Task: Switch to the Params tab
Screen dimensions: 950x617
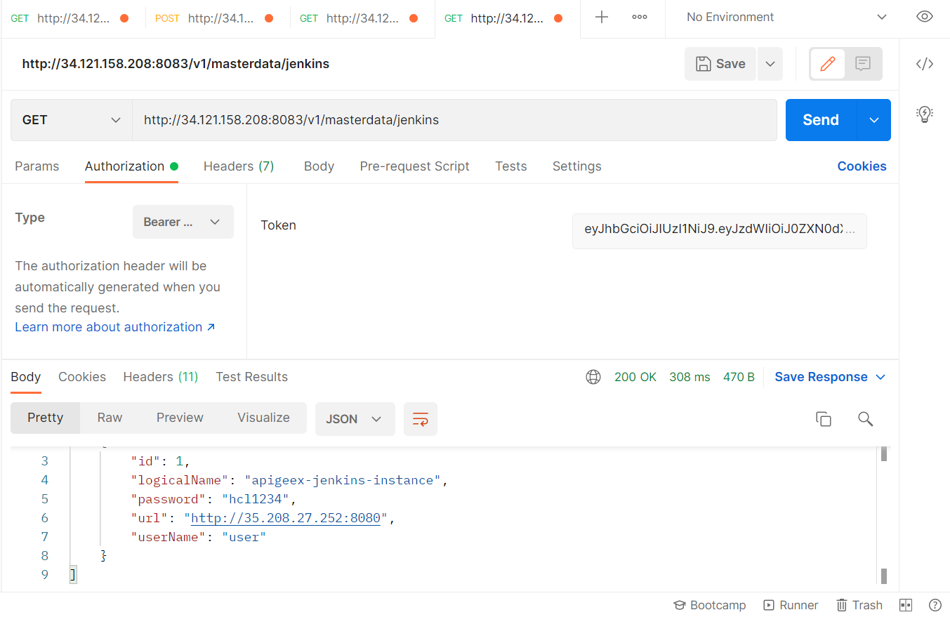Action: tap(37, 166)
